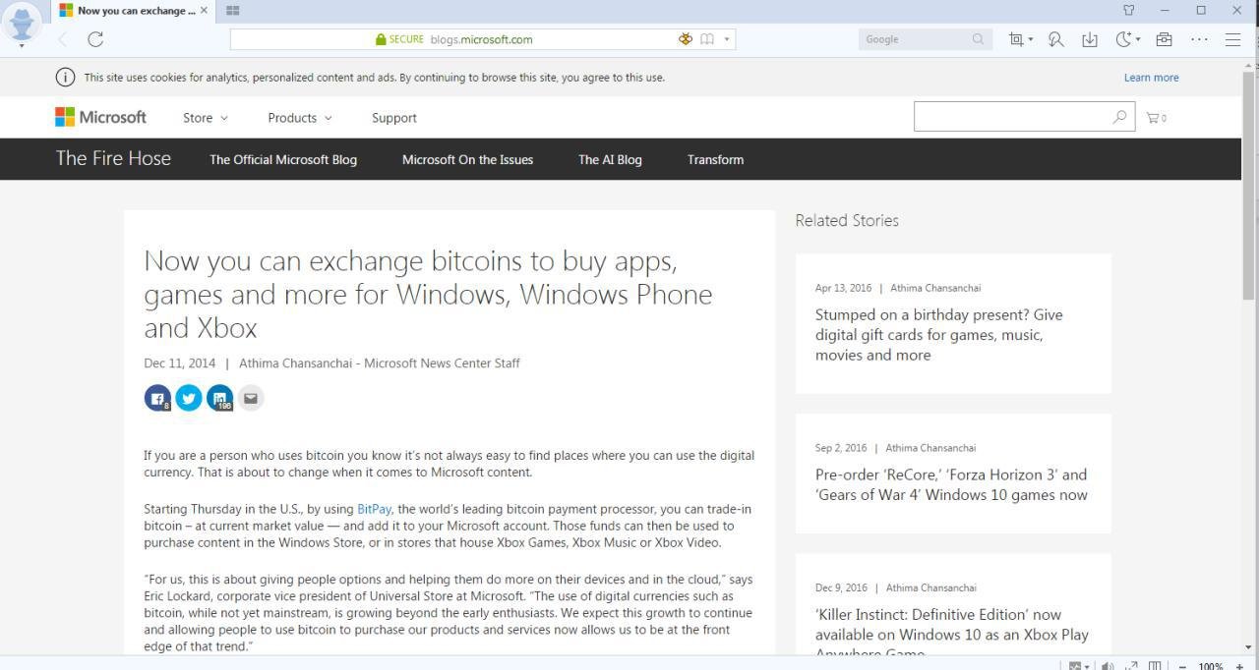
Task: Share the article by email icon
Action: (251, 398)
